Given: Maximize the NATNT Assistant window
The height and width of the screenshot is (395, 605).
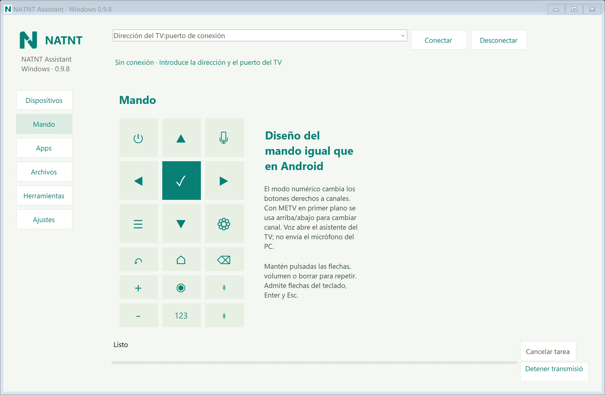Looking at the screenshot, I should point(574,9).
